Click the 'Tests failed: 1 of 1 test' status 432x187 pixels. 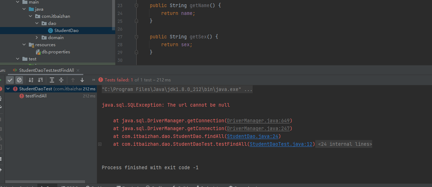pyautogui.click(x=137, y=80)
